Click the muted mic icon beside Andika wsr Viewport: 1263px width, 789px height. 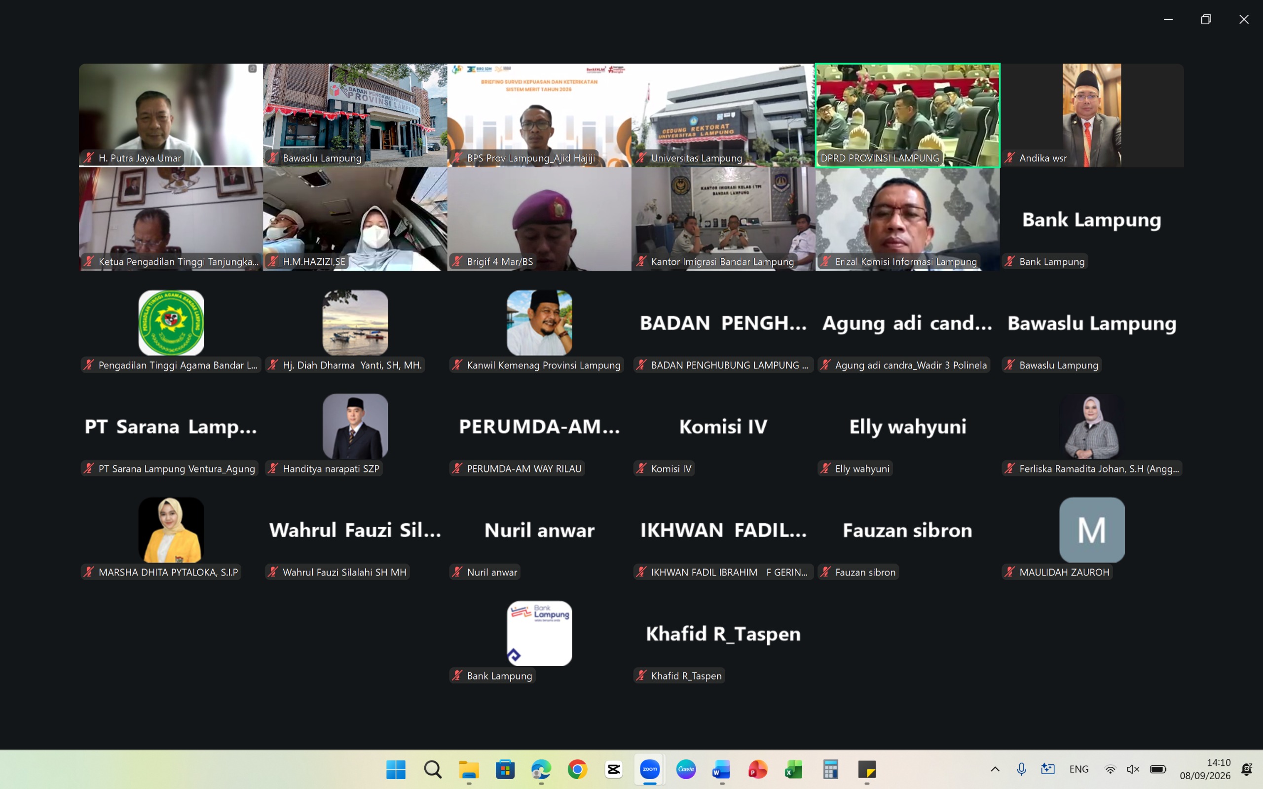tap(1010, 158)
